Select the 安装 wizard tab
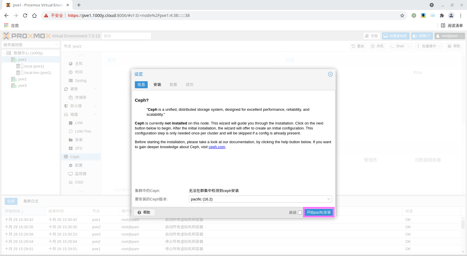This screenshot has height=256, width=467. (157, 84)
